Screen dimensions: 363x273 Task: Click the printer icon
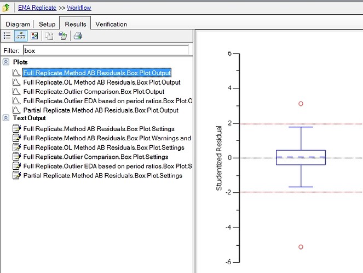tap(78, 36)
